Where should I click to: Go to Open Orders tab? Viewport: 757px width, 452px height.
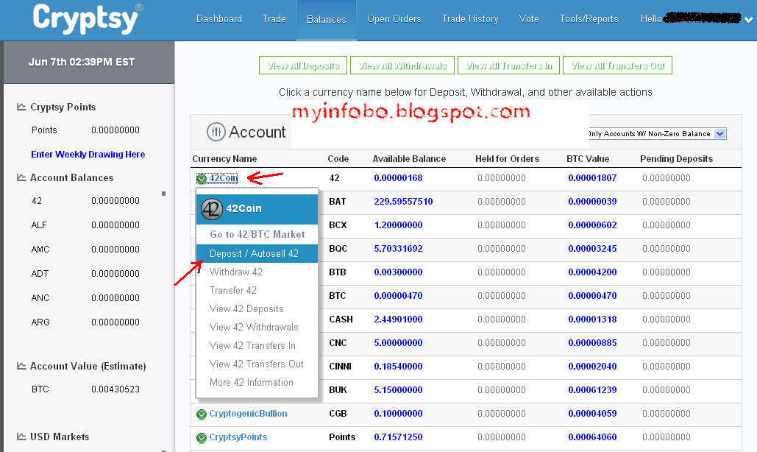point(394,19)
